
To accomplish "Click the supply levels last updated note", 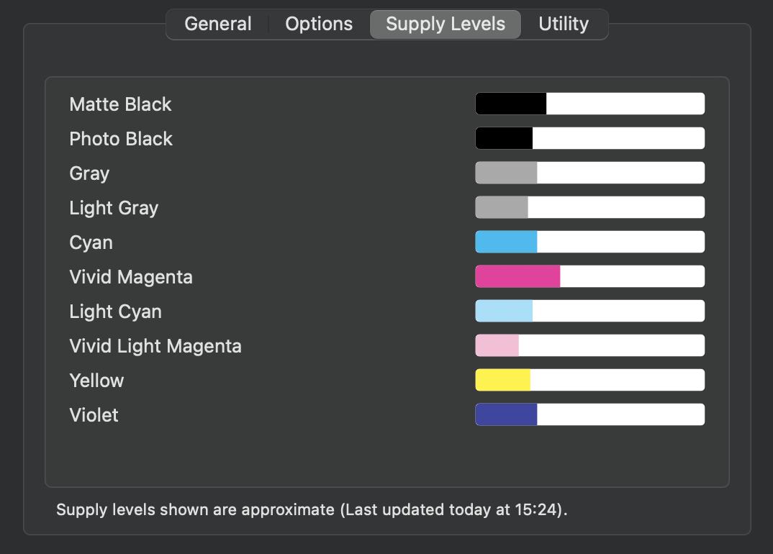I will [312, 510].
